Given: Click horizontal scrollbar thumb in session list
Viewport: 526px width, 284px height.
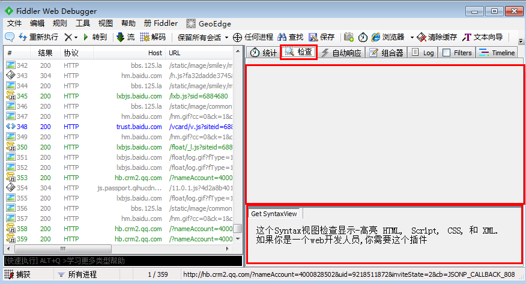Looking at the screenshot, I should coord(63,249).
